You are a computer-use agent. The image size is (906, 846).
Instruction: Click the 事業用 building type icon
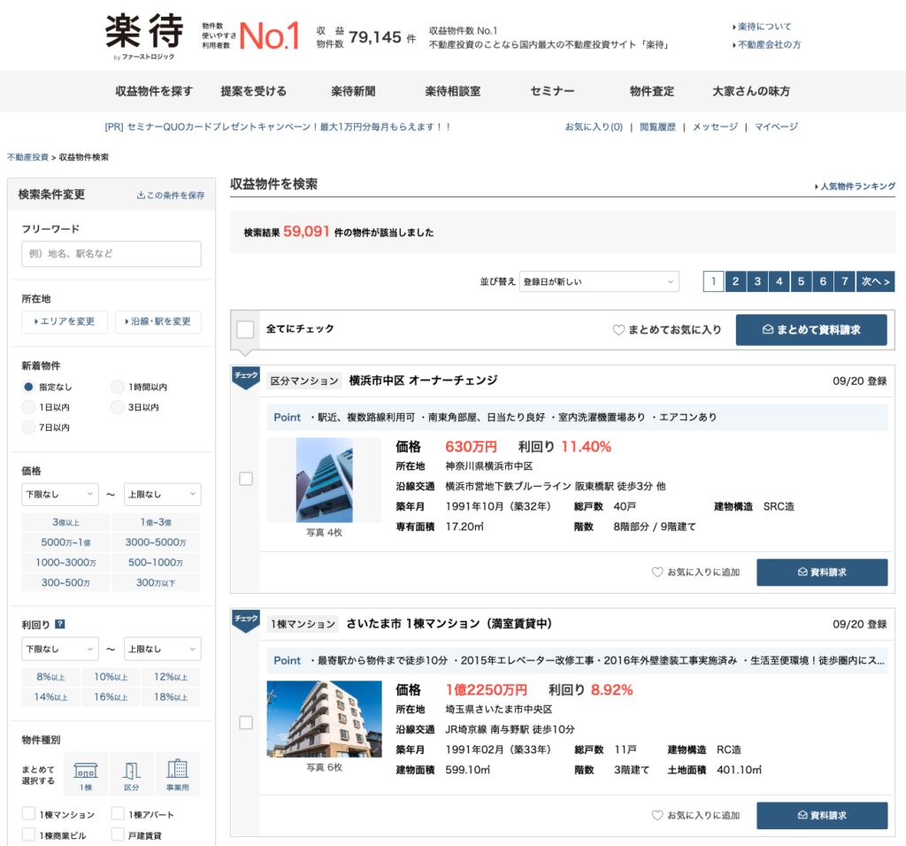coord(177,774)
